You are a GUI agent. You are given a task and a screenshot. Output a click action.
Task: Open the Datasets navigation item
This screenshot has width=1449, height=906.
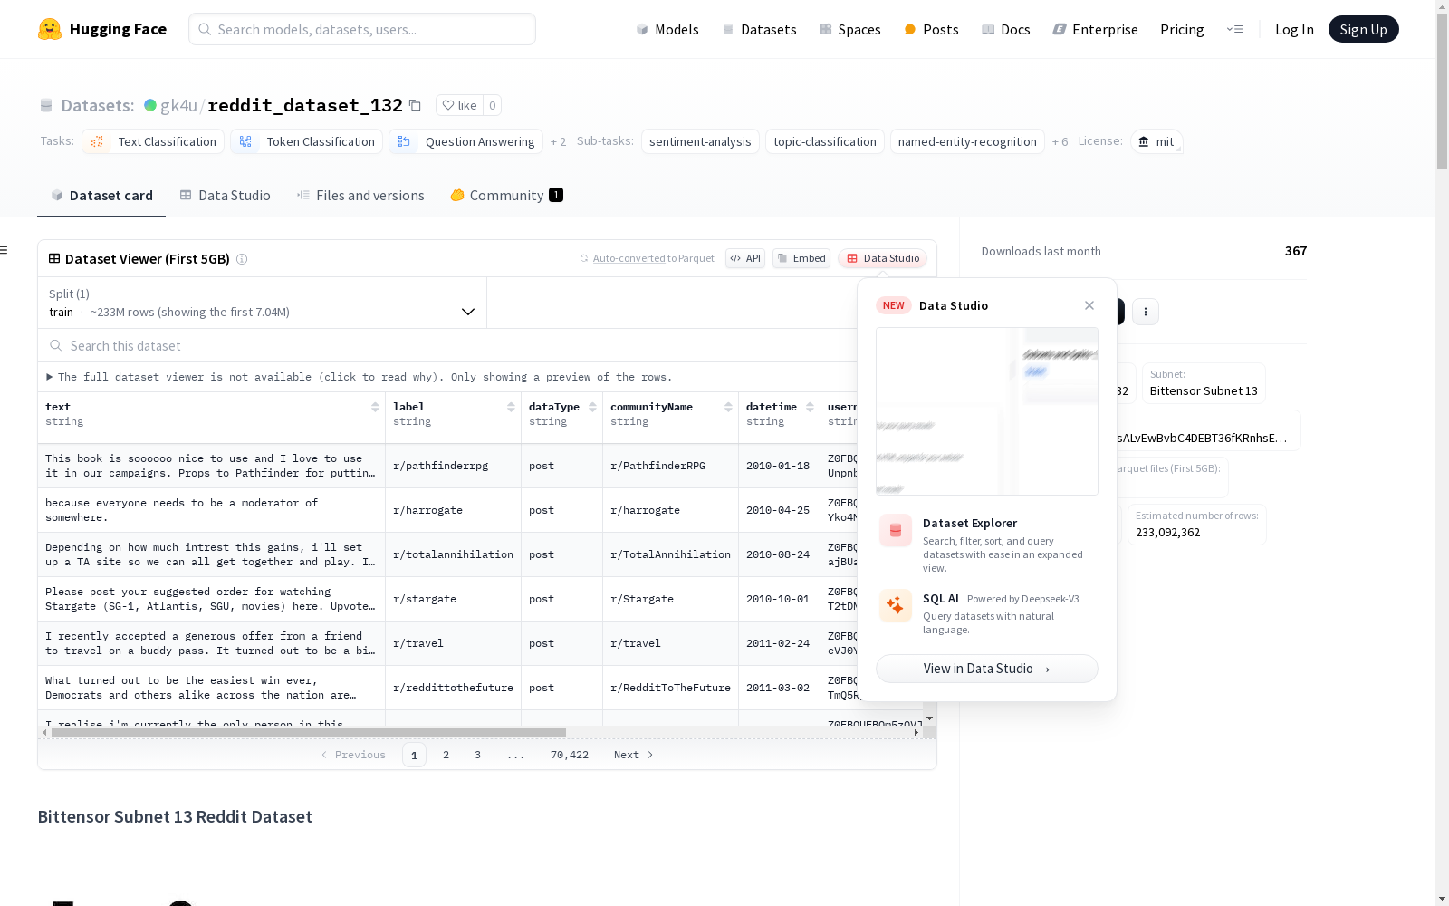[759, 29]
